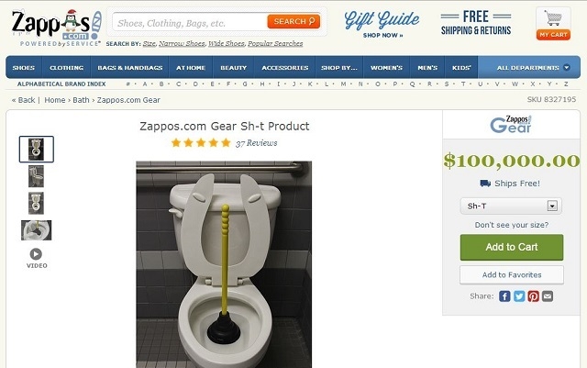587x368 pixels.
Task: Click the green Add to Cart button
Action: [512, 248]
